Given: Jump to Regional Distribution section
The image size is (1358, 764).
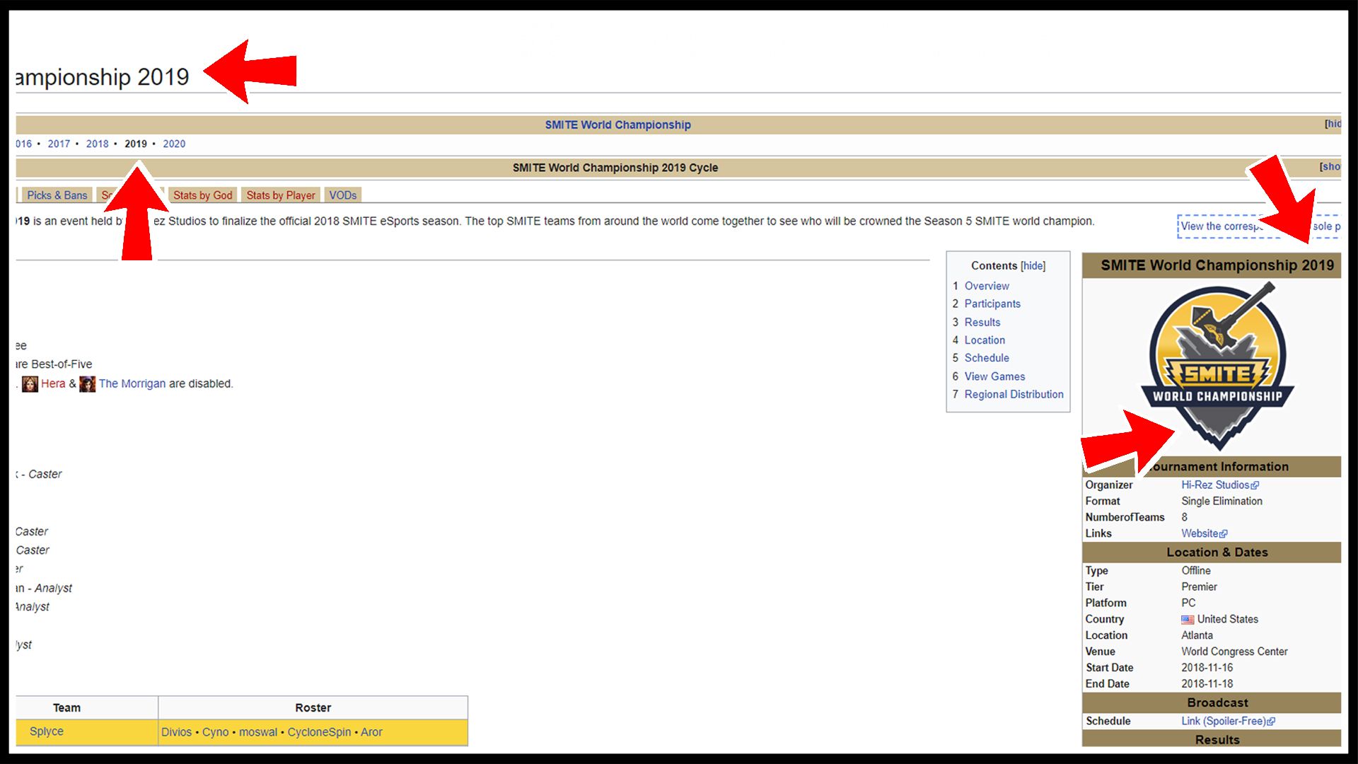Looking at the screenshot, I should [1014, 394].
